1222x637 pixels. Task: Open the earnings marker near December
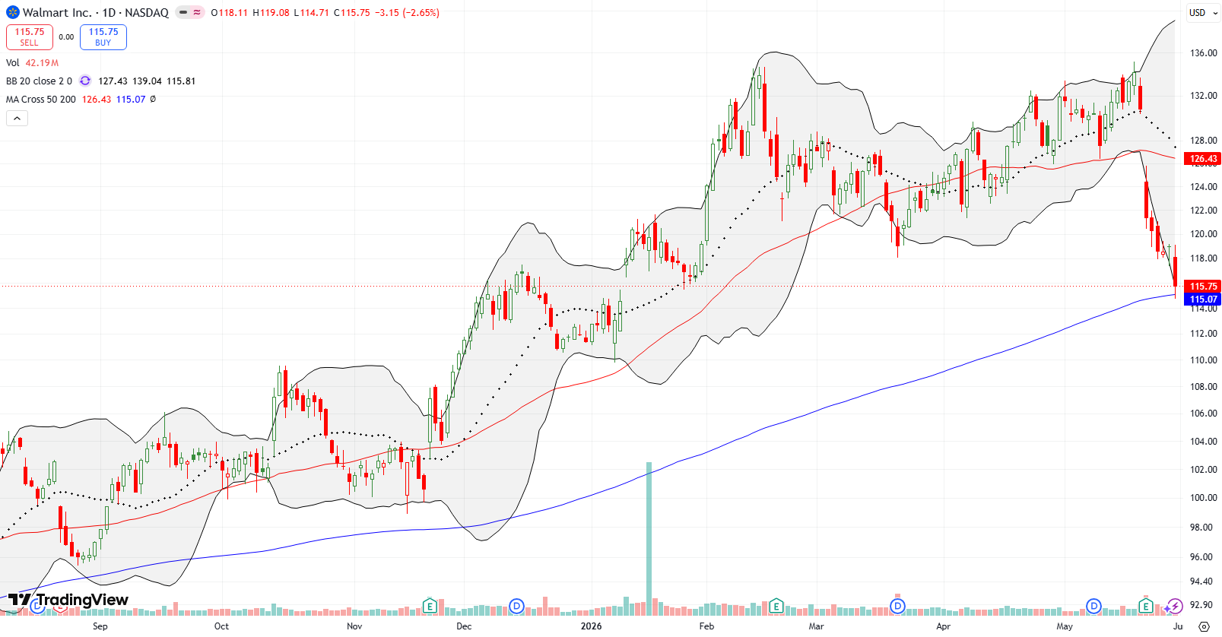[430, 606]
